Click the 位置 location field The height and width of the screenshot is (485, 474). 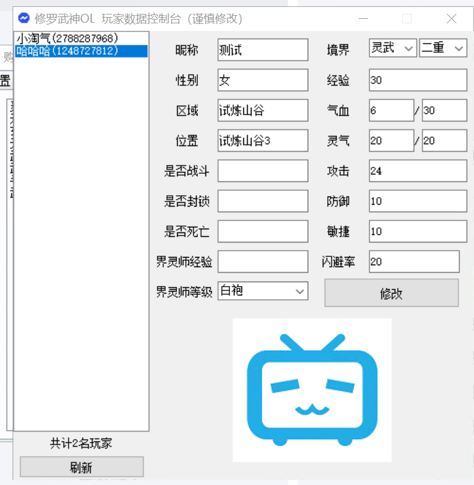click(x=263, y=141)
